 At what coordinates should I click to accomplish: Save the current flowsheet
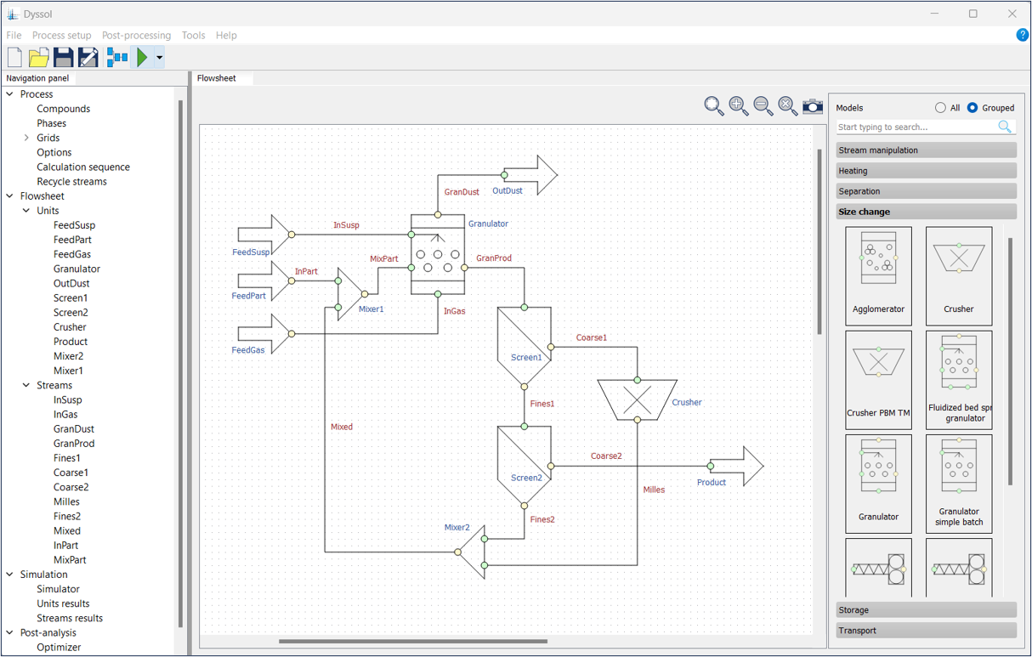pyautogui.click(x=63, y=57)
